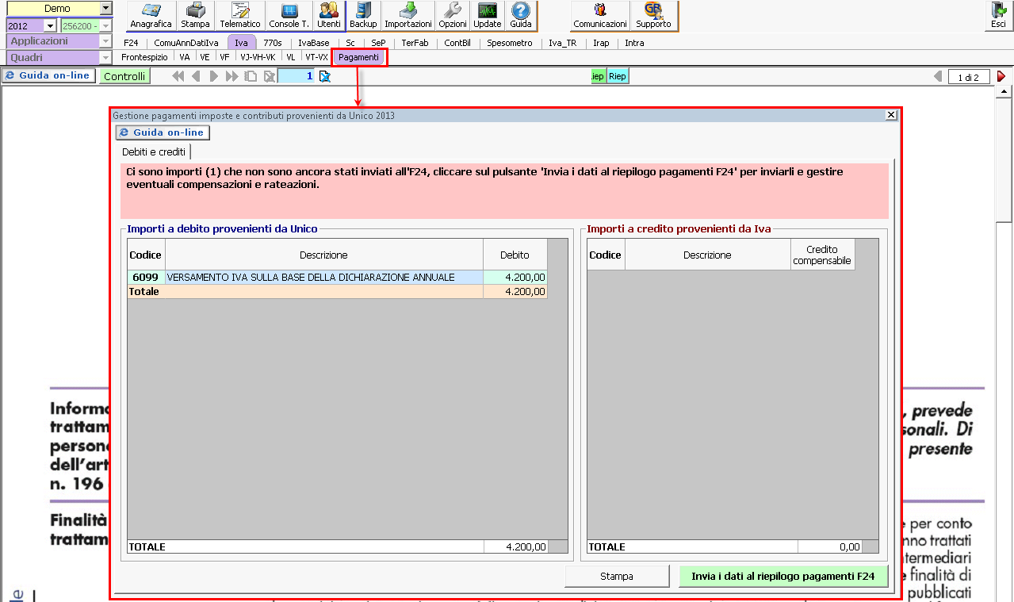Open the Supporto icon
Viewport: 1014px width, 602px height.
pos(653,15)
